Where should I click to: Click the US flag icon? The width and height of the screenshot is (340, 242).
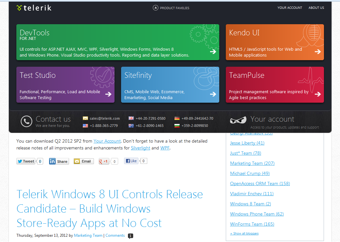click(85, 126)
